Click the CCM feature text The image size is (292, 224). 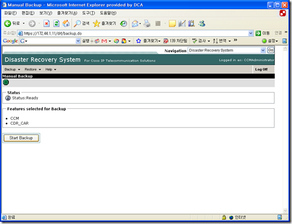(15, 119)
